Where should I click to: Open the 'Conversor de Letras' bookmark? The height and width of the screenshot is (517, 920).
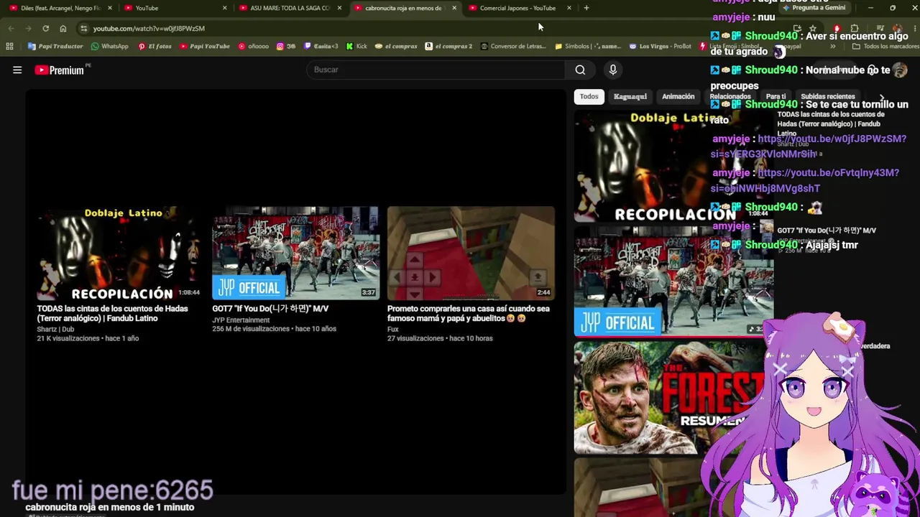coord(513,46)
